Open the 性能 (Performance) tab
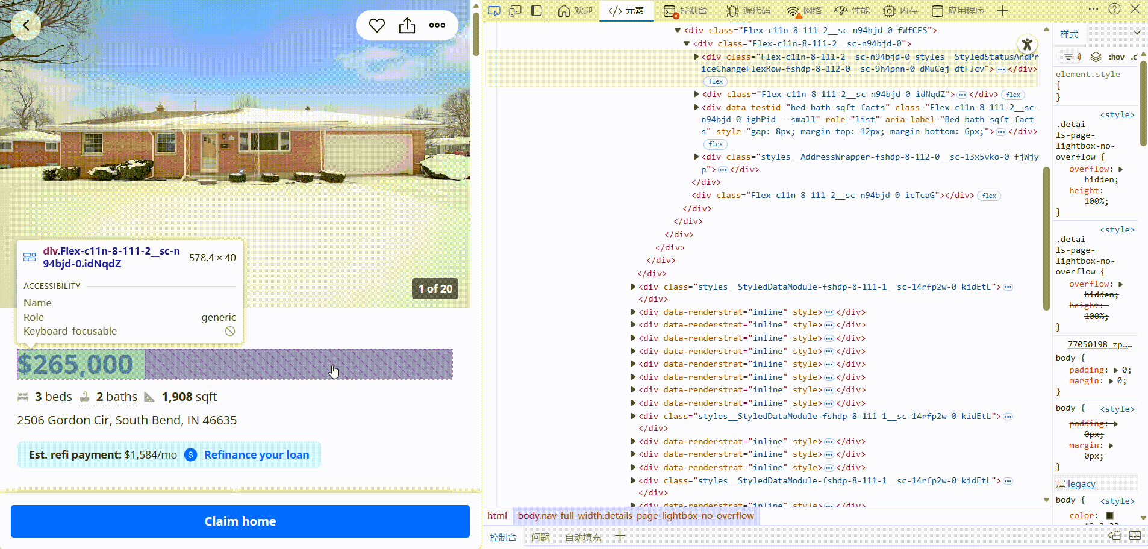The width and height of the screenshot is (1148, 549). 852,11
